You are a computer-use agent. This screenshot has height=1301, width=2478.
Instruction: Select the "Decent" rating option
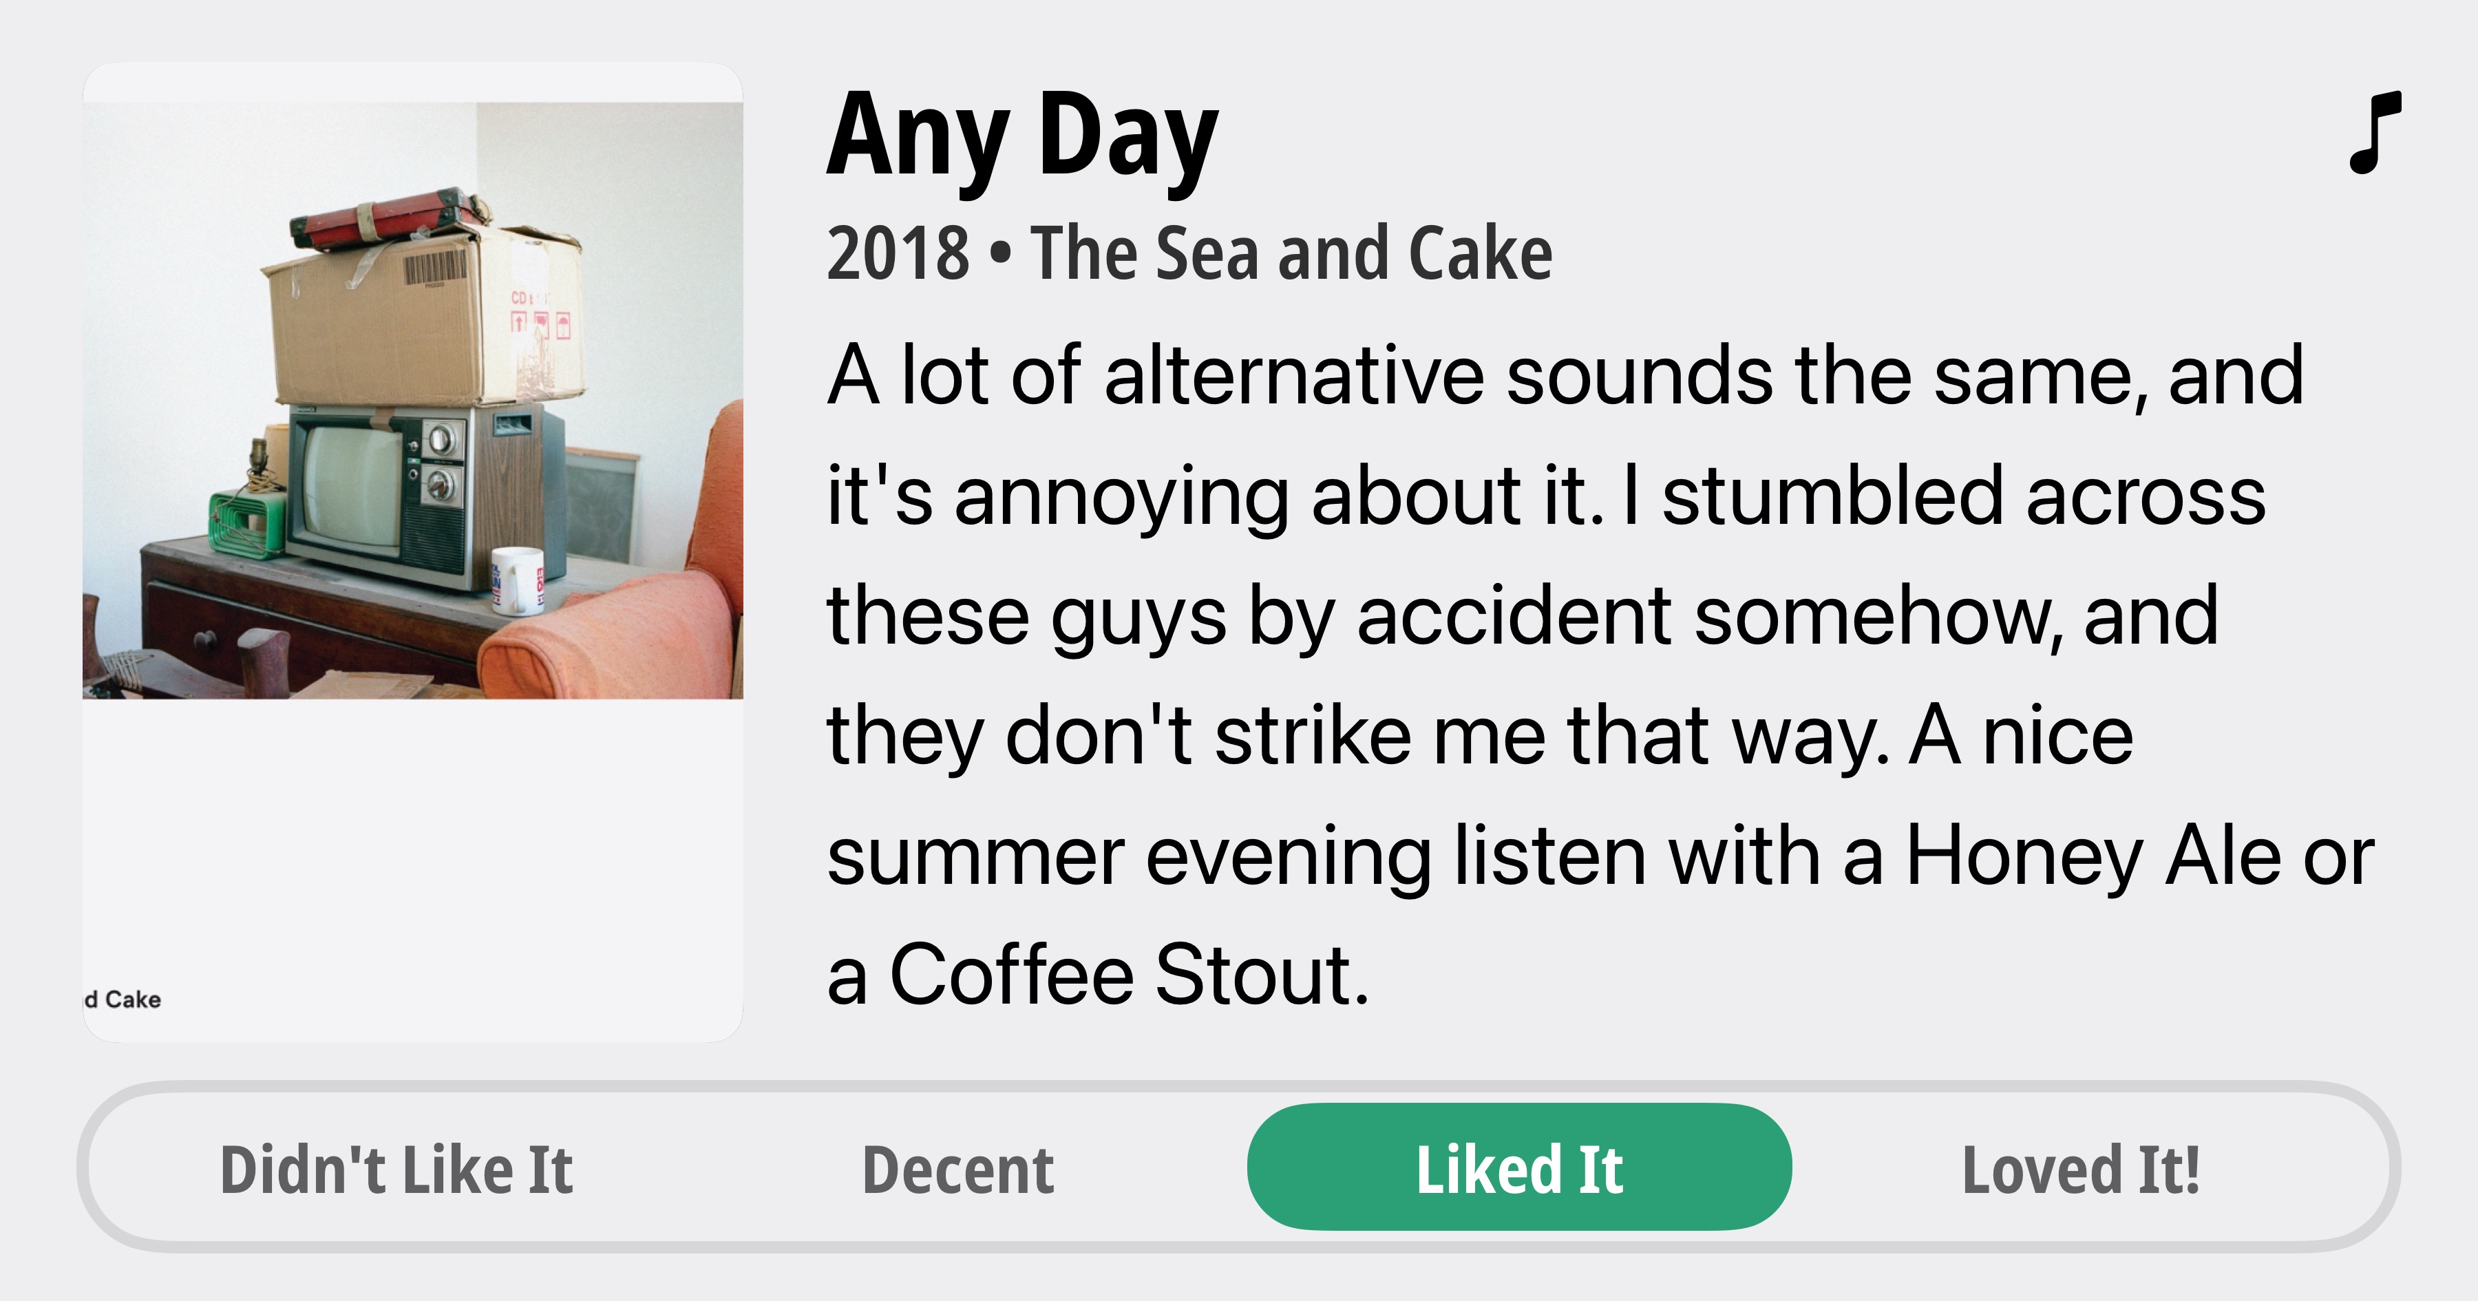[958, 1169]
